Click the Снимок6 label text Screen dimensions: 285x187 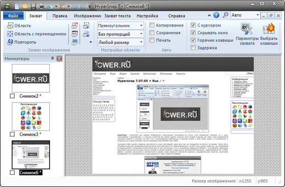pyautogui.click(x=31, y=172)
